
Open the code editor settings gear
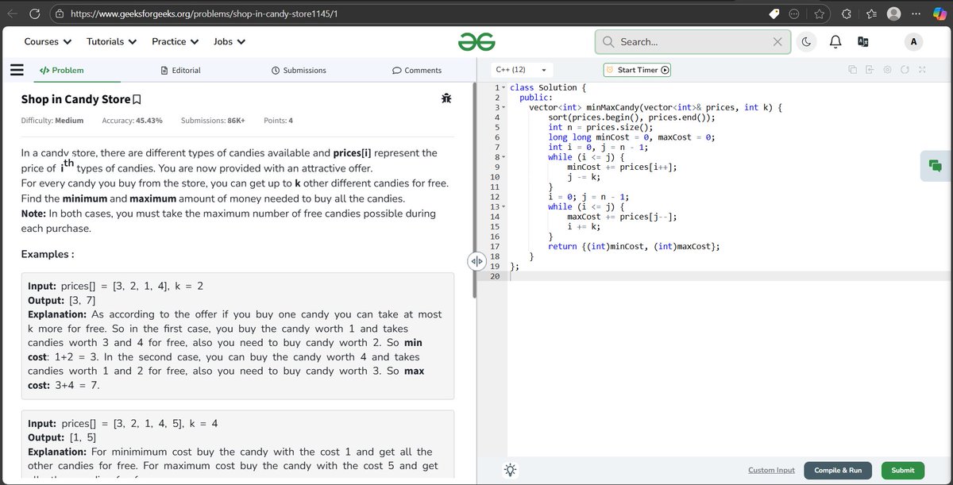887,70
